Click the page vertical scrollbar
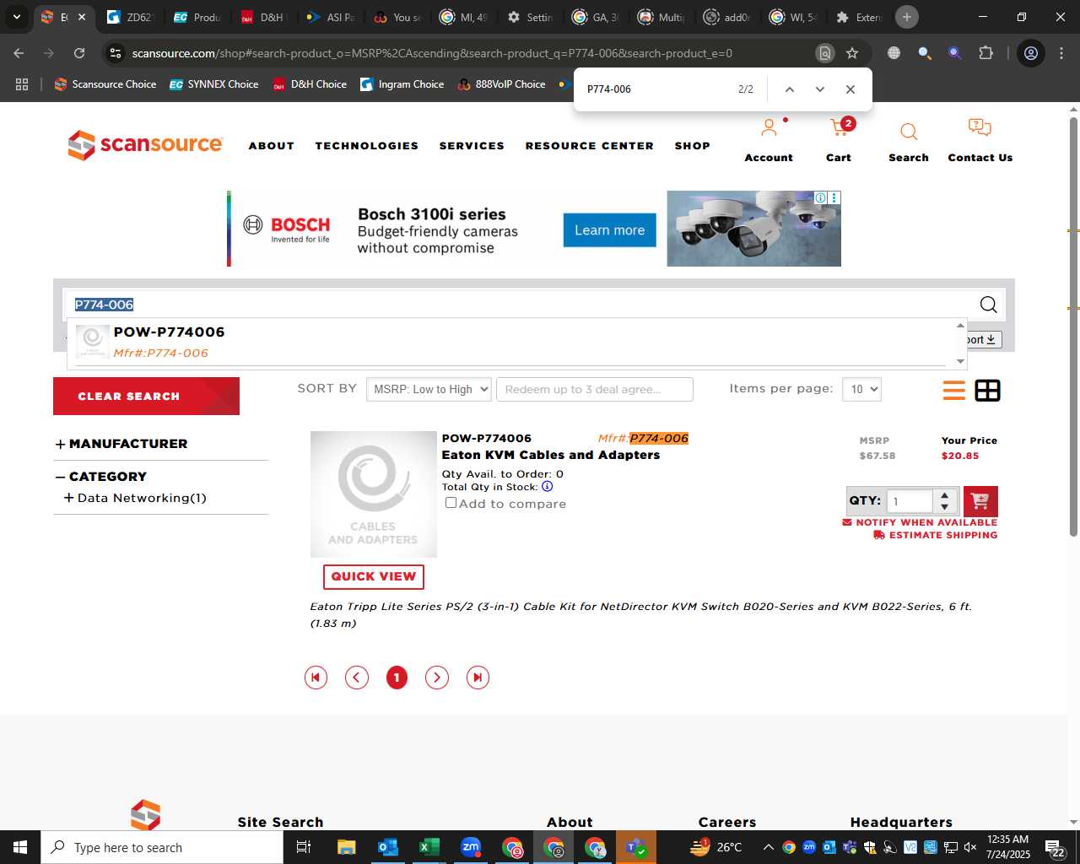Viewport: 1080px width, 864px height. (1073, 327)
